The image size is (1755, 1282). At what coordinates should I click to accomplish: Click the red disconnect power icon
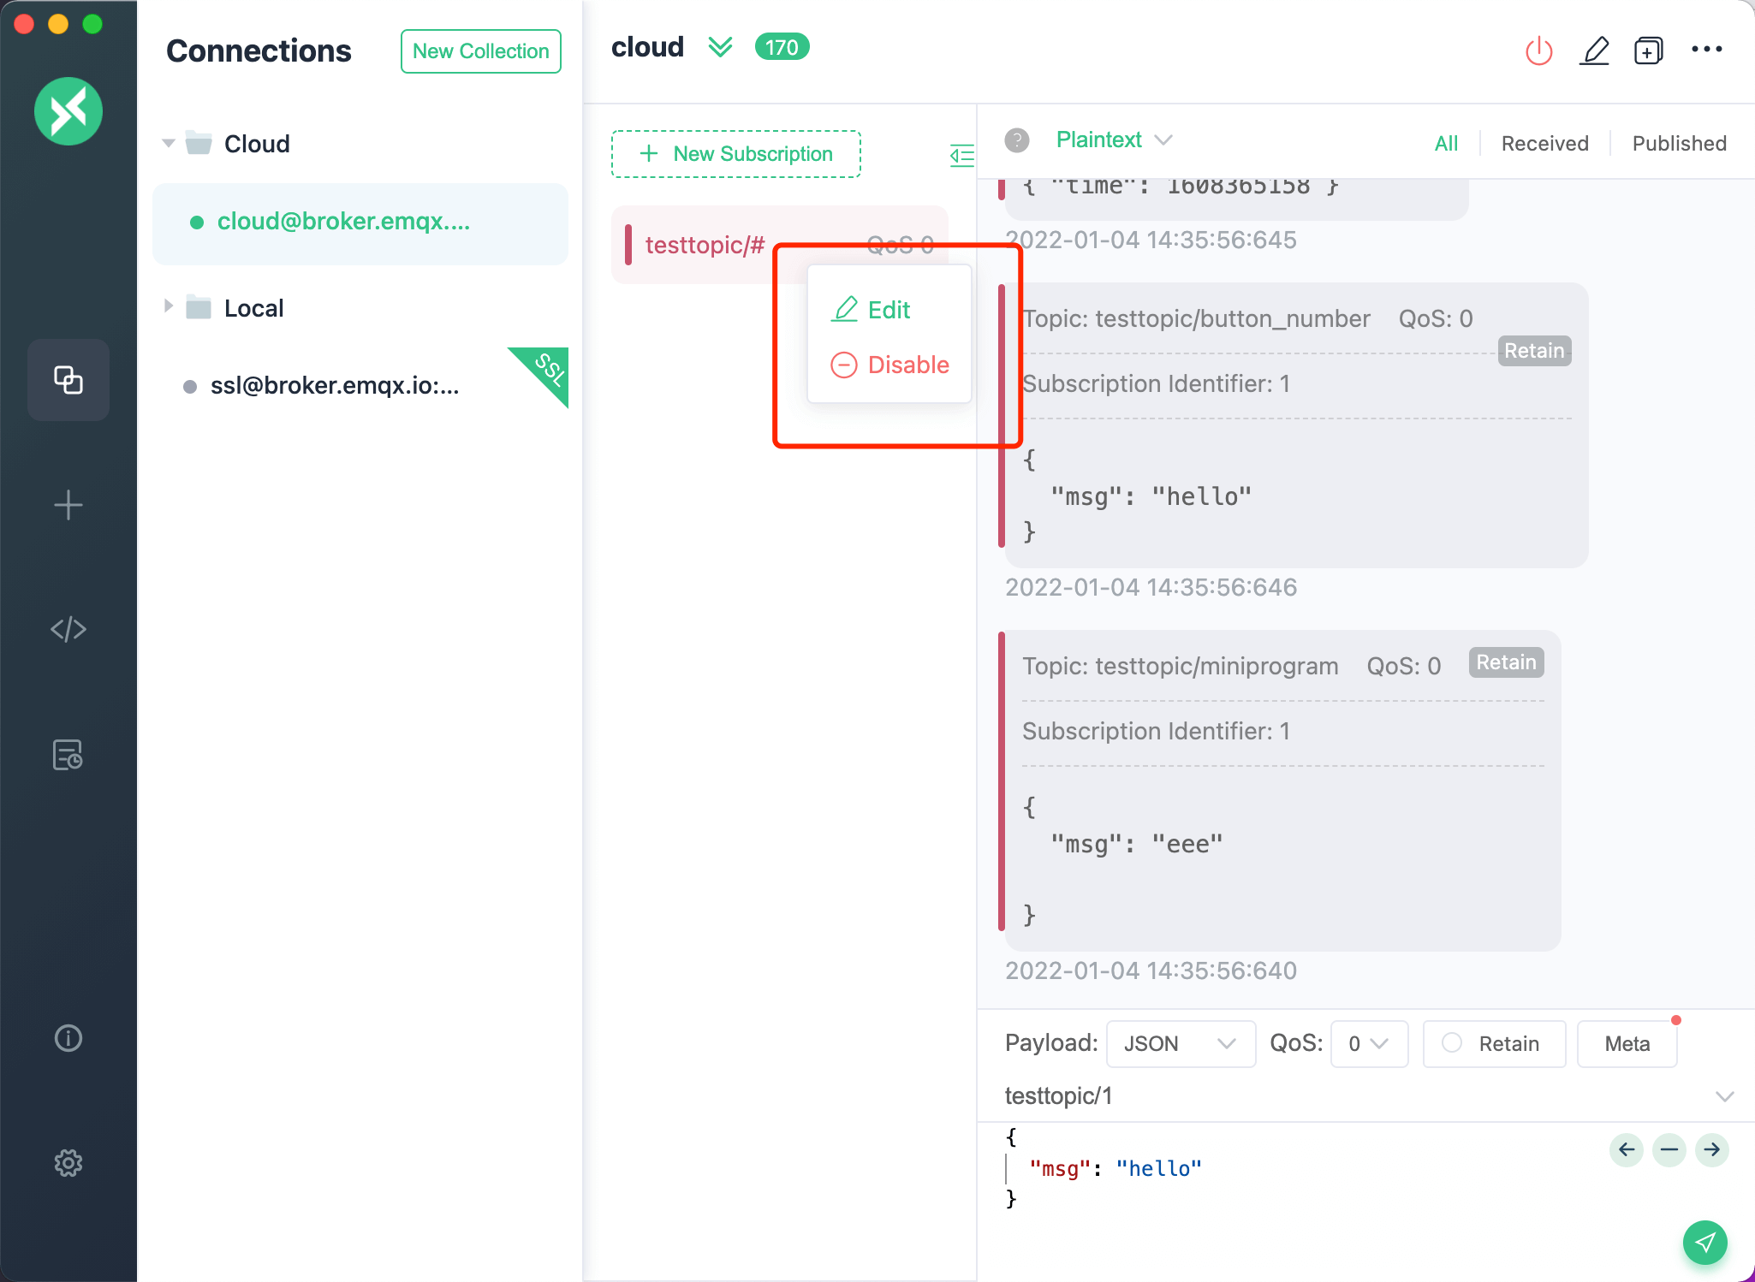[1538, 50]
